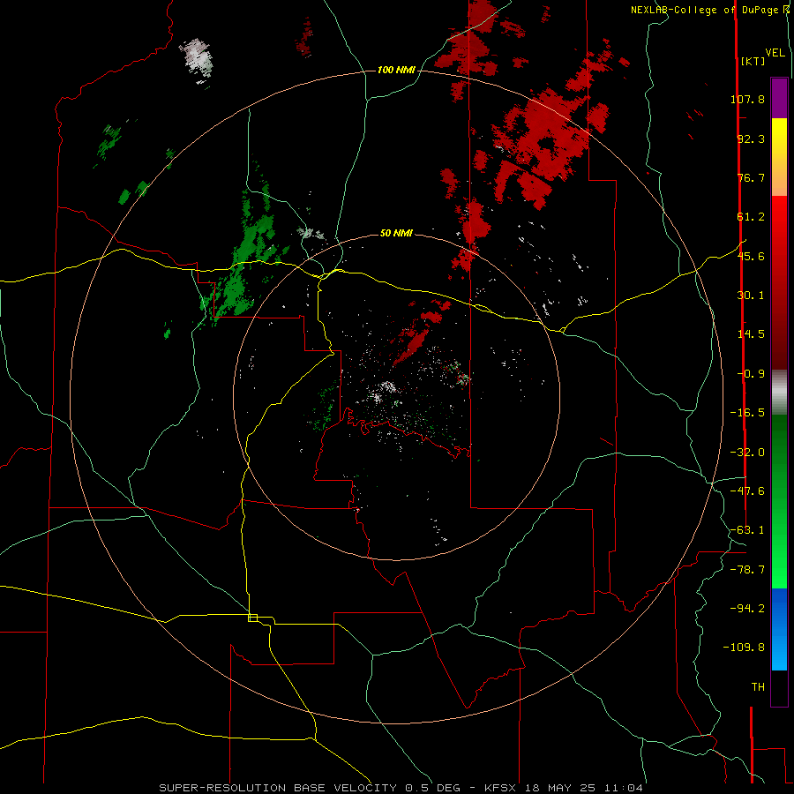The image size is (794, 794).
Task: Select the 14.5 legend value
Action: pyautogui.click(x=751, y=334)
